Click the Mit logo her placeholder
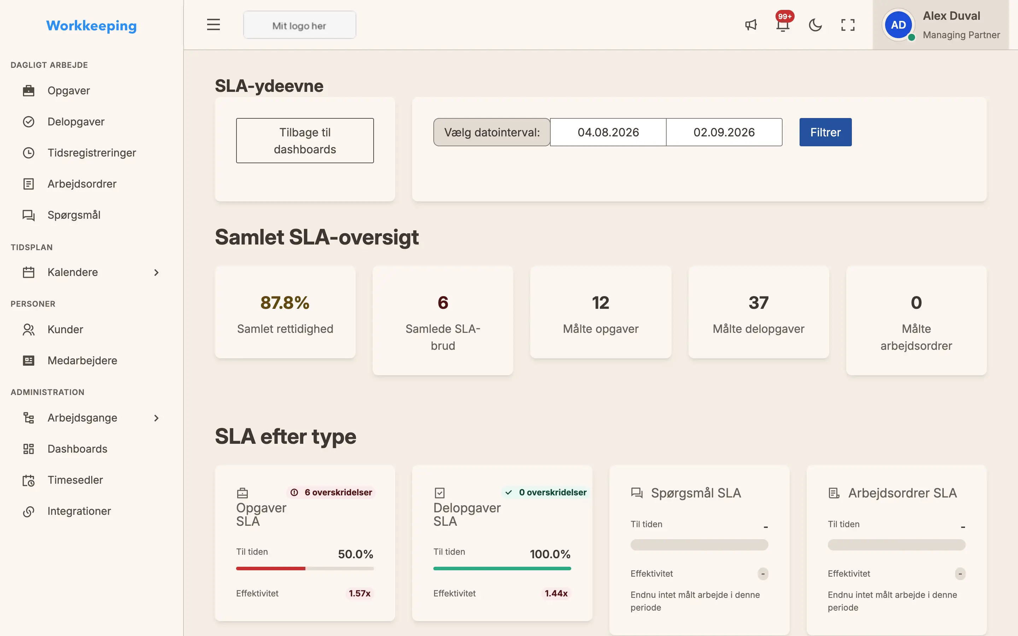This screenshot has width=1018, height=636. click(x=299, y=25)
